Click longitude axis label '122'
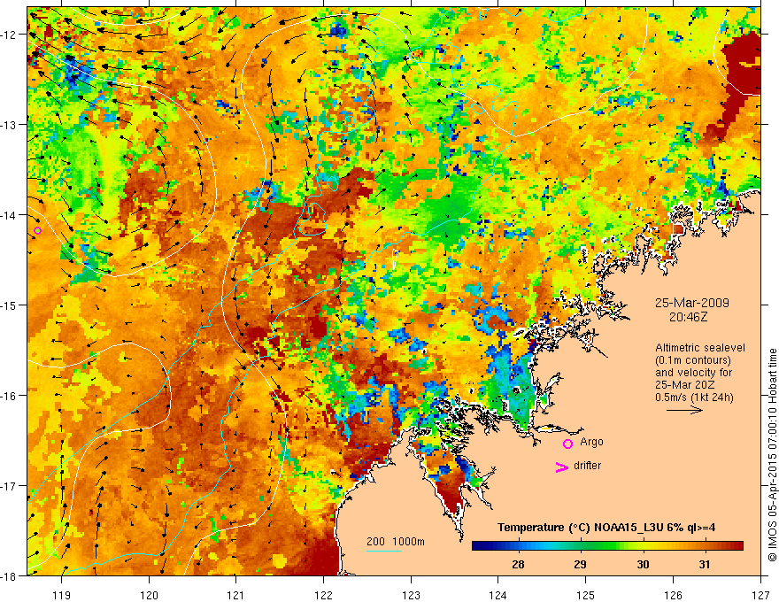The image size is (779, 602). click(323, 595)
